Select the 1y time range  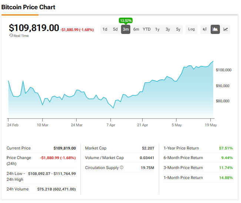pyautogui.click(x=157, y=29)
